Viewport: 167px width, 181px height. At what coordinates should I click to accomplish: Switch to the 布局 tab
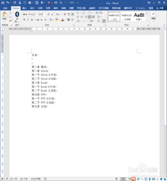point(40,8)
